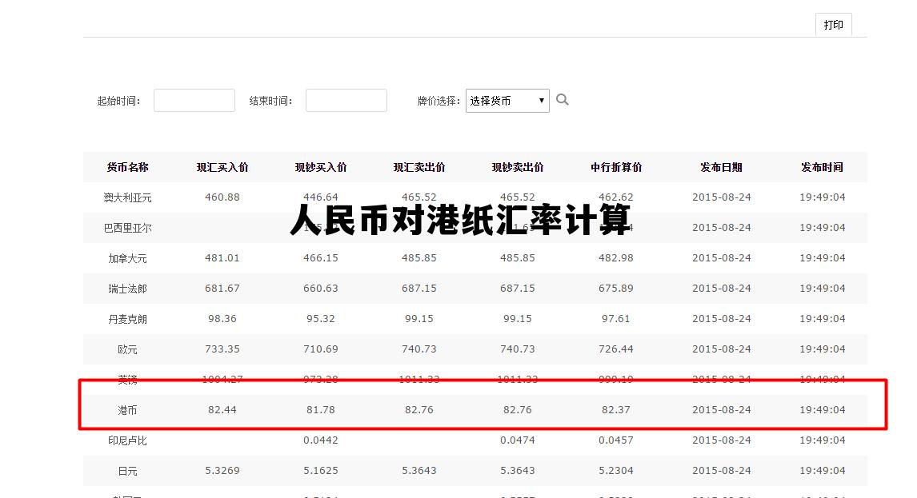917x498 pixels.
Task: Click the 现汇买入价 column header
Action: pos(222,167)
